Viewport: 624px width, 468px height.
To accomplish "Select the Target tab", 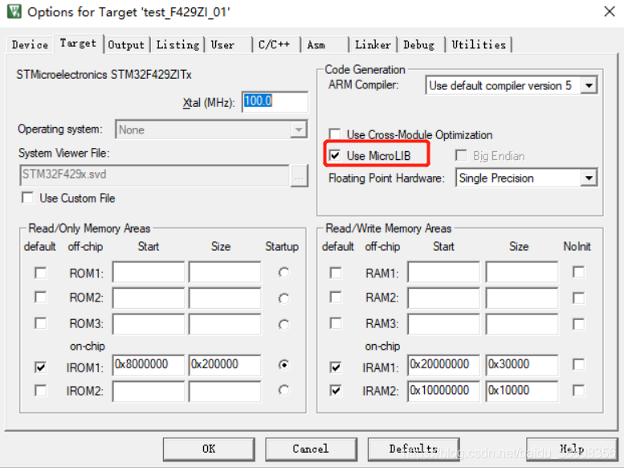I will (x=78, y=43).
